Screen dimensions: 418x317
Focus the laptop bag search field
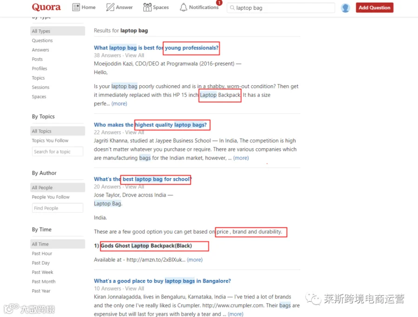[x=281, y=8]
